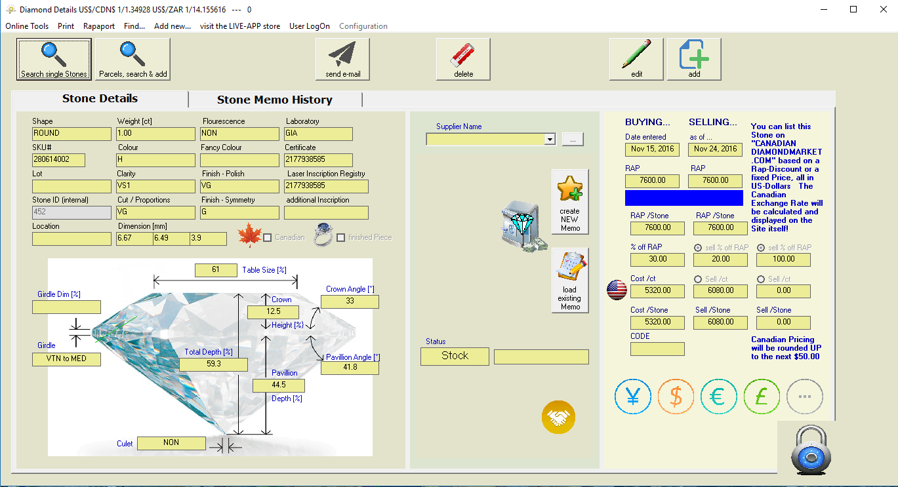Select first Sell /ct radio button
Screen dimensions: 898x487
pos(698,279)
